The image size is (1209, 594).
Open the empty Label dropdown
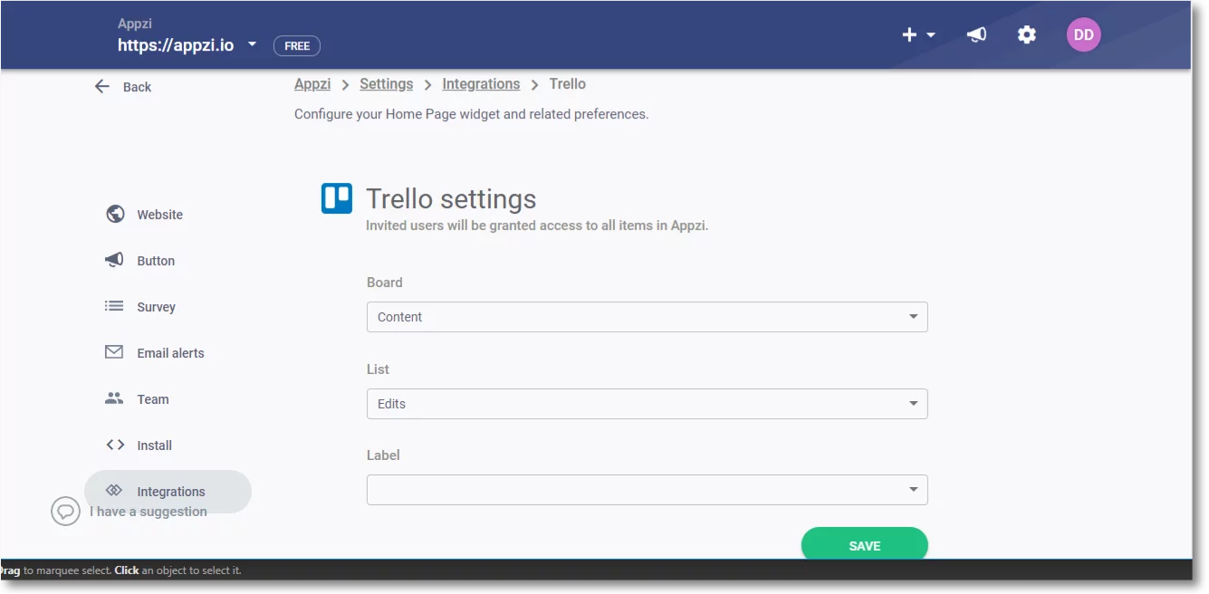(647, 490)
